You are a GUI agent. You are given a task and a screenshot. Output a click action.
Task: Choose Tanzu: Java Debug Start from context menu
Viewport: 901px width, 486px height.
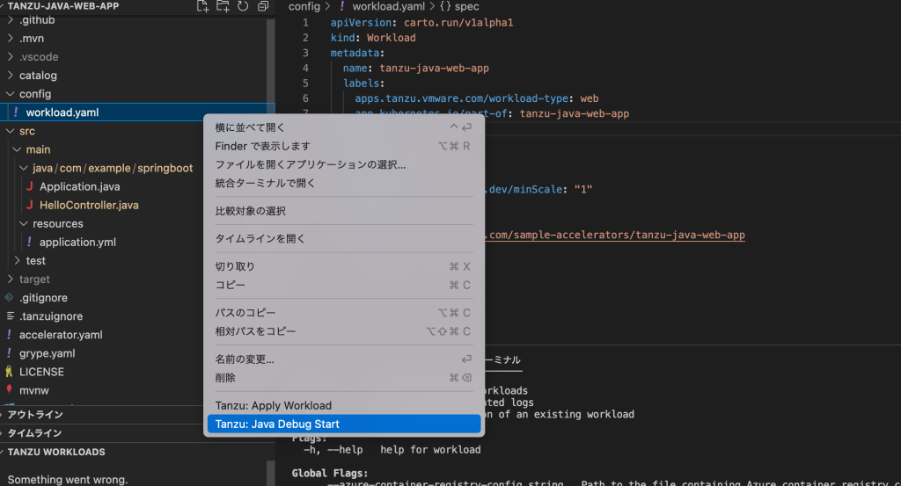pos(277,424)
